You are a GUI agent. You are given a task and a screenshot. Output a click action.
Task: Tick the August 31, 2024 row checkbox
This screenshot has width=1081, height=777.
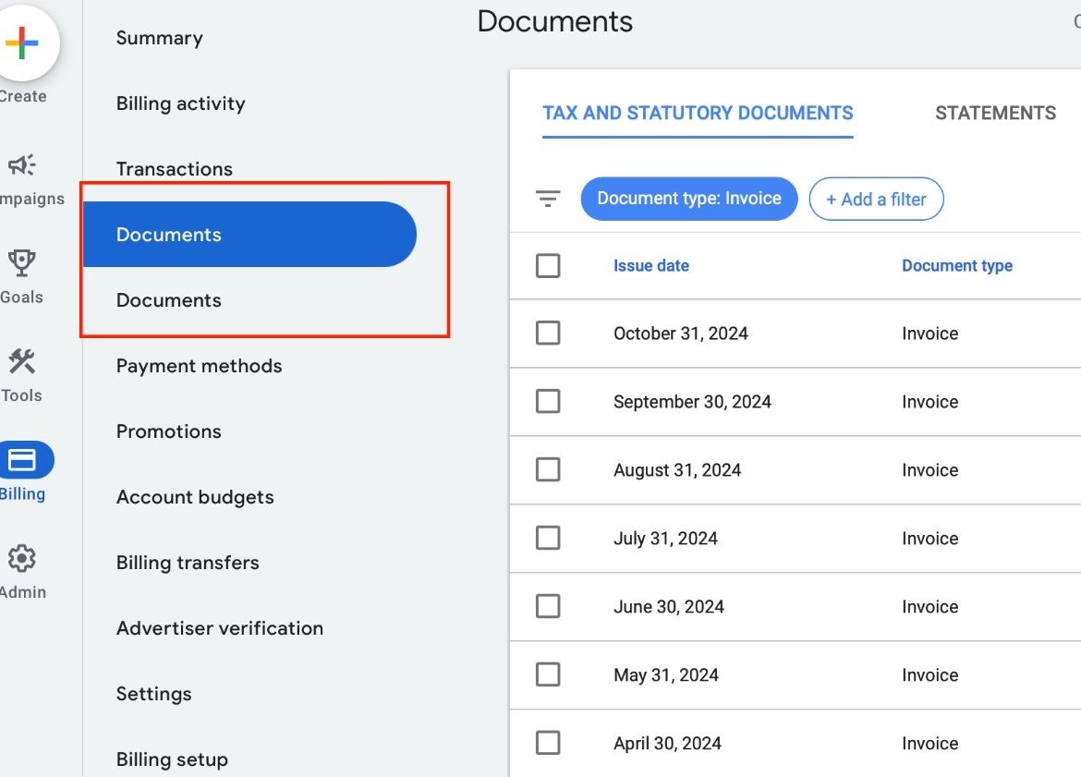pyautogui.click(x=548, y=469)
